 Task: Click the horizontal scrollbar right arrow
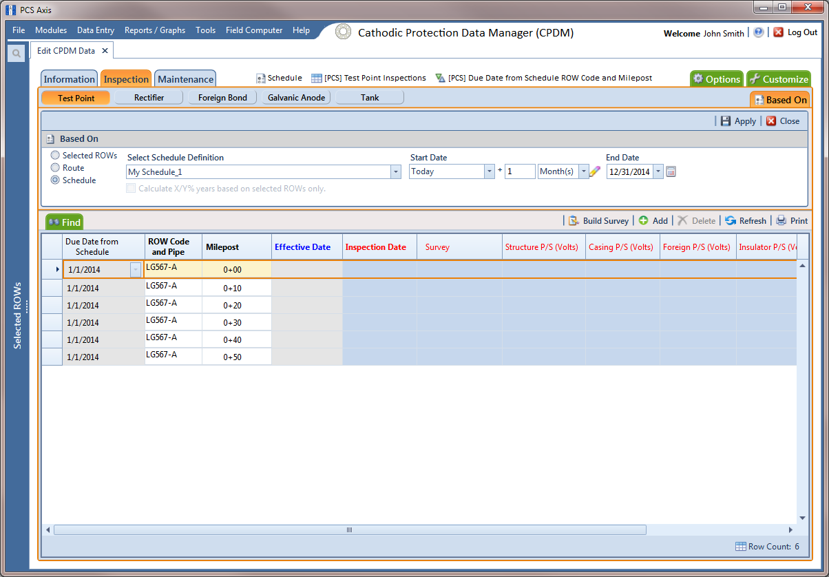pyautogui.click(x=790, y=529)
